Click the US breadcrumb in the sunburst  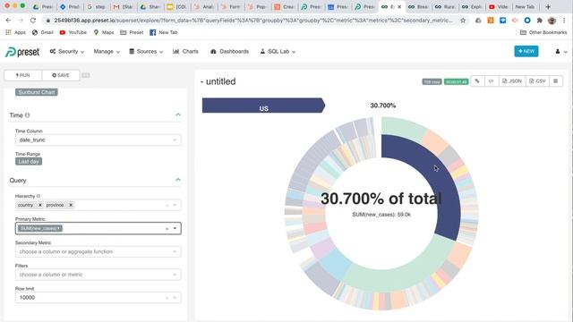(x=263, y=106)
